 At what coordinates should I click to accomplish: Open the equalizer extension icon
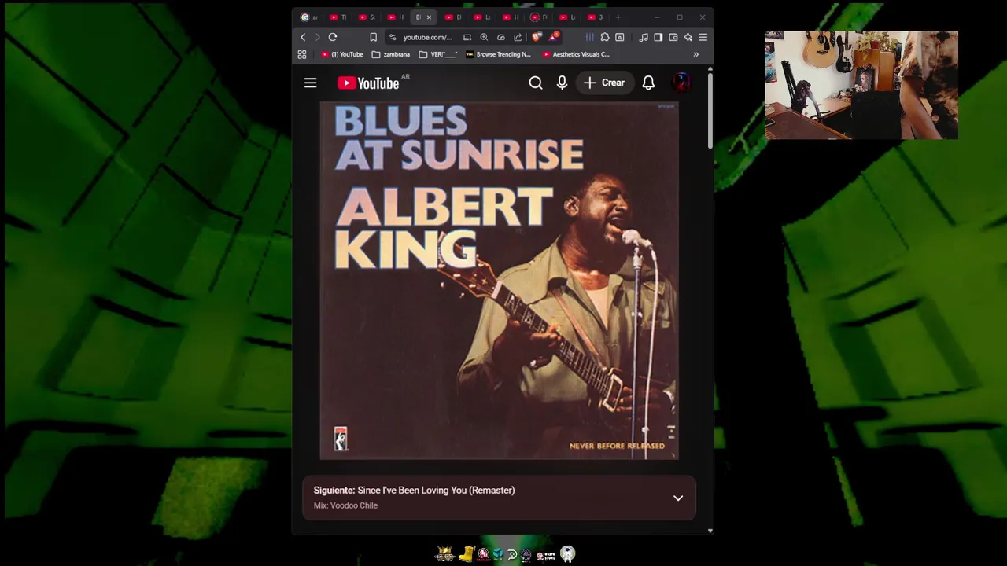[589, 37]
